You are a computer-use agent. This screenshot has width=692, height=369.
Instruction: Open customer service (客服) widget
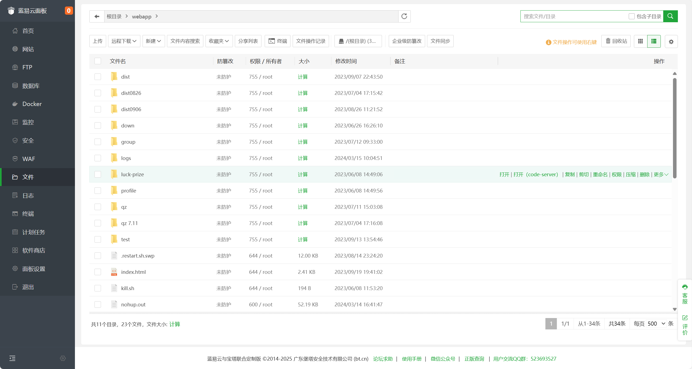tap(685, 294)
